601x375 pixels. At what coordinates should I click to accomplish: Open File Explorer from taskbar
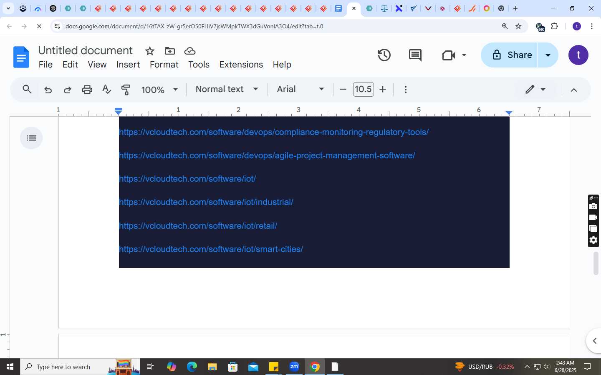coord(212,367)
